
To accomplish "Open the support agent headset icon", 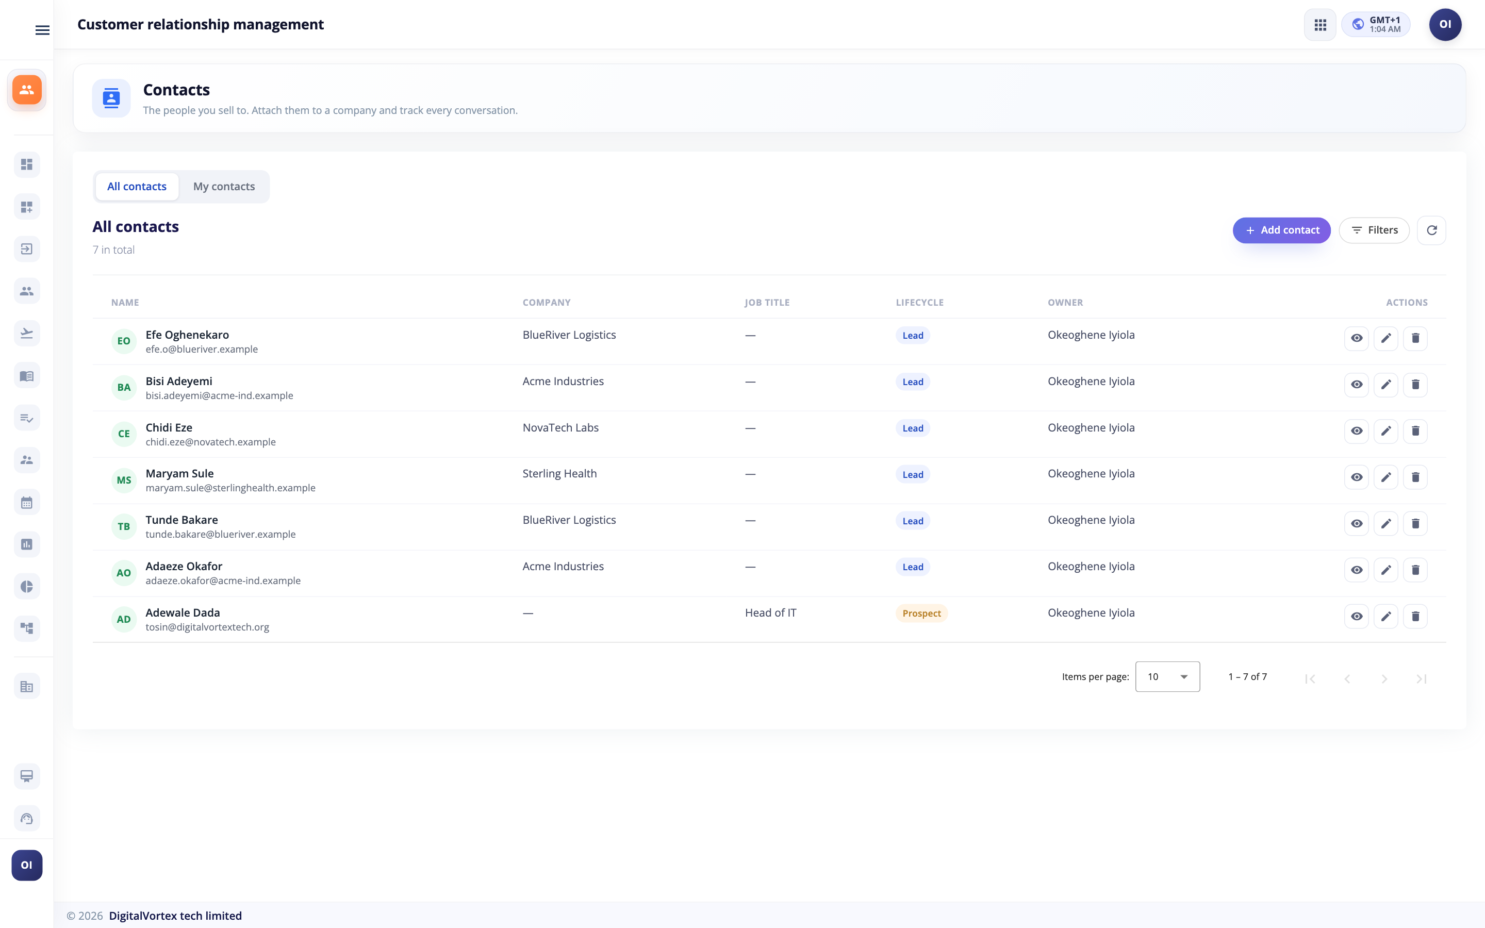I will pyautogui.click(x=27, y=818).
